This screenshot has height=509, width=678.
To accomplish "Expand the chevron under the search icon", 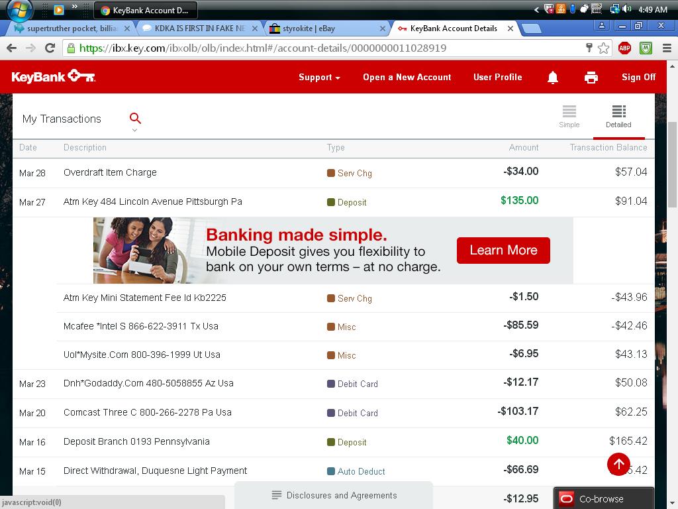I will pyautogui.click(x=135, y=130).
